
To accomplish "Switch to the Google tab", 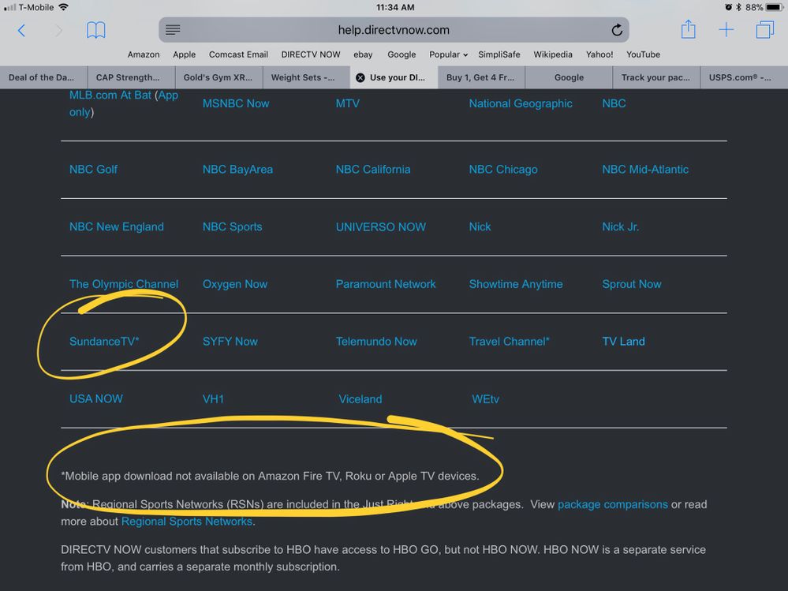I will (569, 77).
